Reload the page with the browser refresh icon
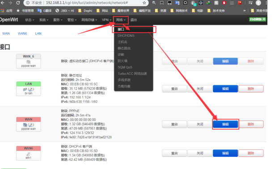 click(x=18, y=3)
